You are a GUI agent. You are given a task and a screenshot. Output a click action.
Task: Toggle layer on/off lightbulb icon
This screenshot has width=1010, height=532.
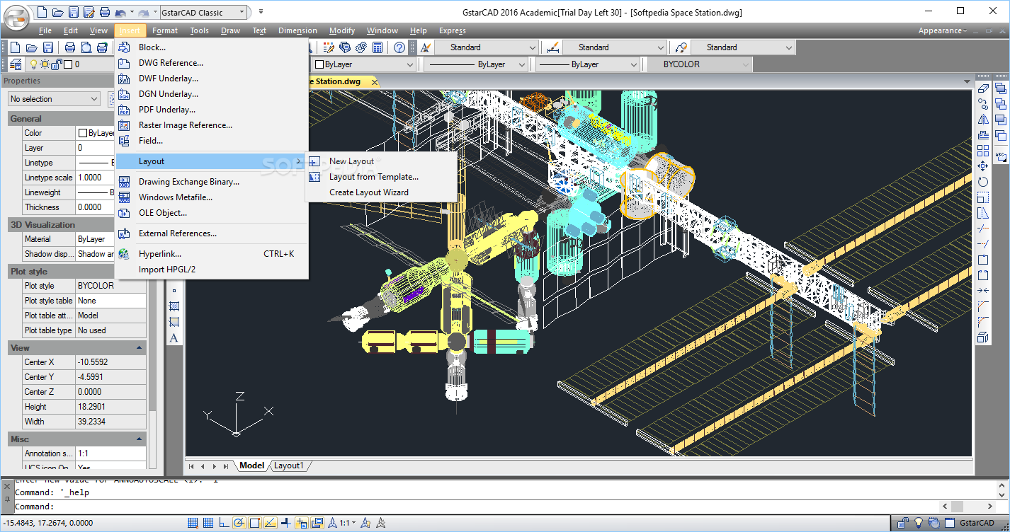[33, 64]
